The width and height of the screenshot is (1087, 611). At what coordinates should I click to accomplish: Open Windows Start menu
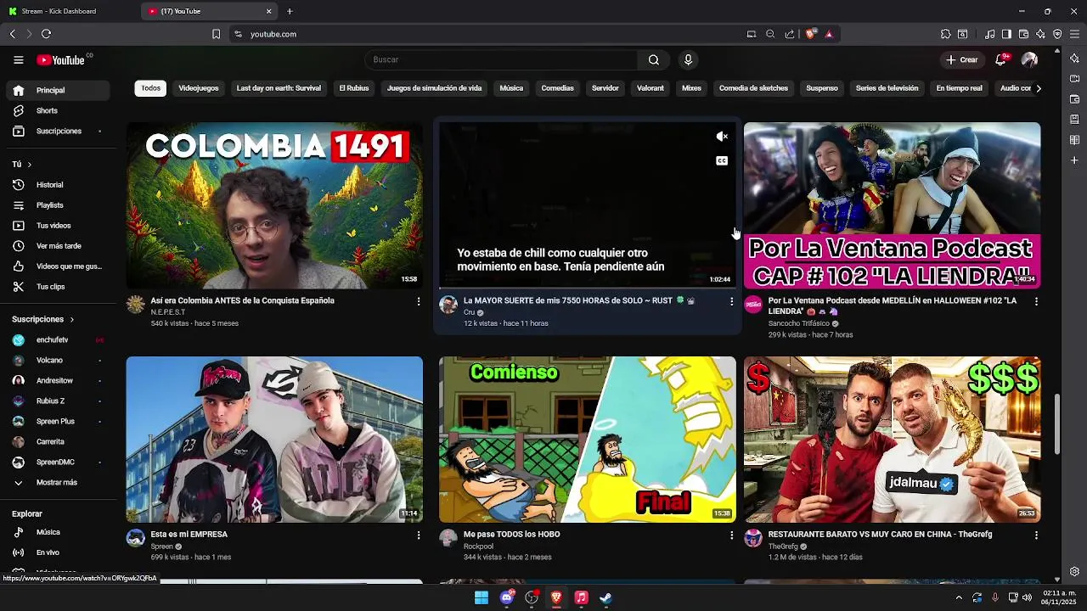482,597
